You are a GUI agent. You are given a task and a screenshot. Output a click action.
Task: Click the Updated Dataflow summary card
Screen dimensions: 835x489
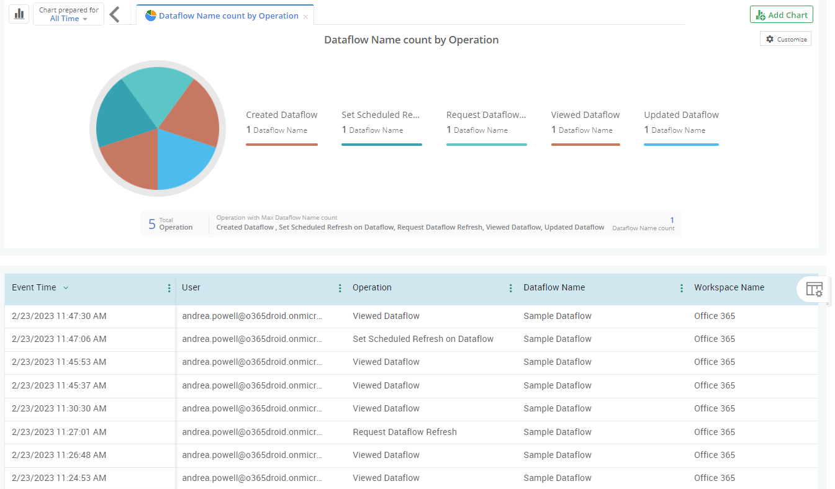click(681, 124)
